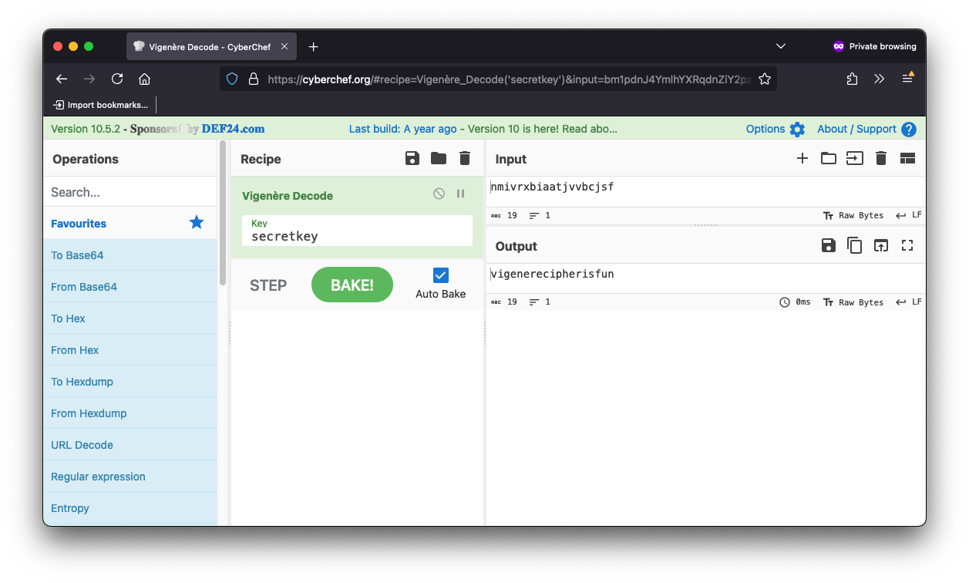
Task: Click the STEP button
Action: point(268,285)
